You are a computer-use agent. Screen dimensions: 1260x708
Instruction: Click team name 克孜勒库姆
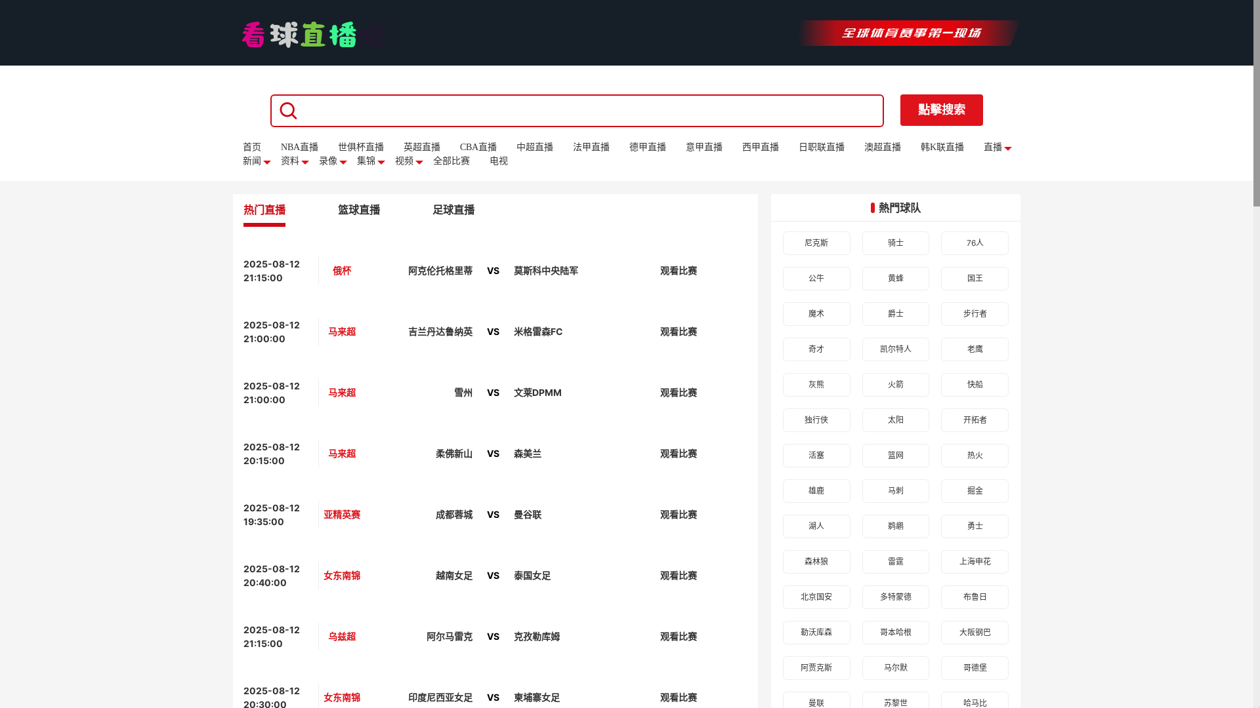click(537, 637)
